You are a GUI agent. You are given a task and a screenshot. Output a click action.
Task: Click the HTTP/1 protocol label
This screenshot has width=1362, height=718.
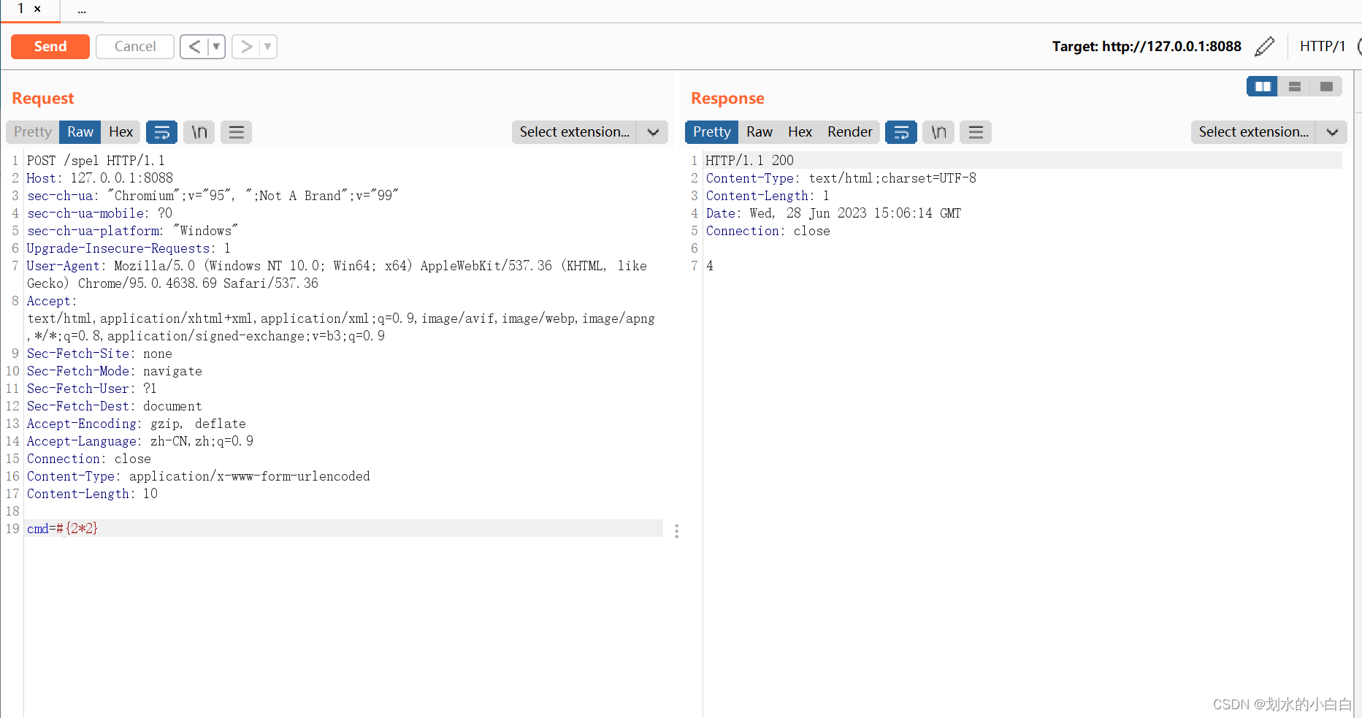click(x=1323, y=47)
